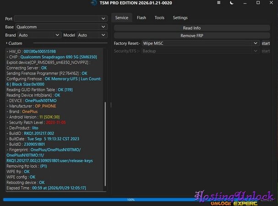Image resolution: width=278 pixels, height=206 pixels.
Task: Click the Read Info button
Action: coord(191,28)
